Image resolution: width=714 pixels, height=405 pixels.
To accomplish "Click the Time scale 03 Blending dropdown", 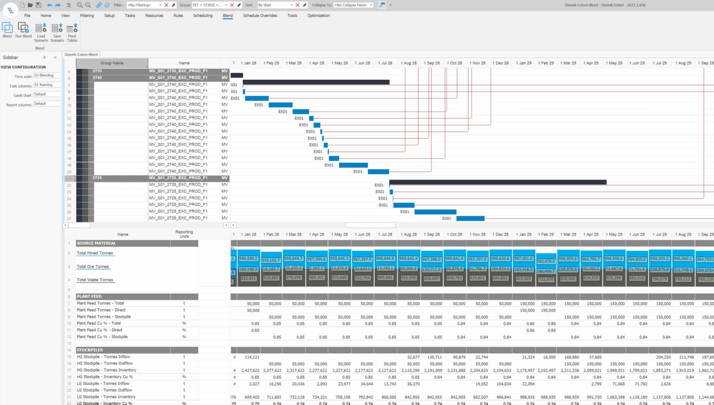I will click(45, 75).
